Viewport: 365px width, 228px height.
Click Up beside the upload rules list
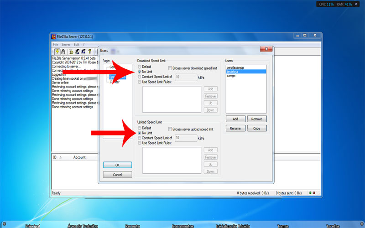point(211,164)
